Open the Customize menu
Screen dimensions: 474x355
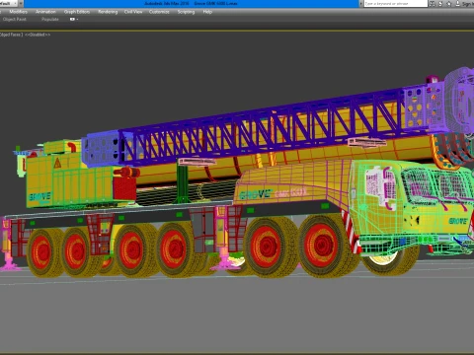pyautogui.click(x=159, y=12)
